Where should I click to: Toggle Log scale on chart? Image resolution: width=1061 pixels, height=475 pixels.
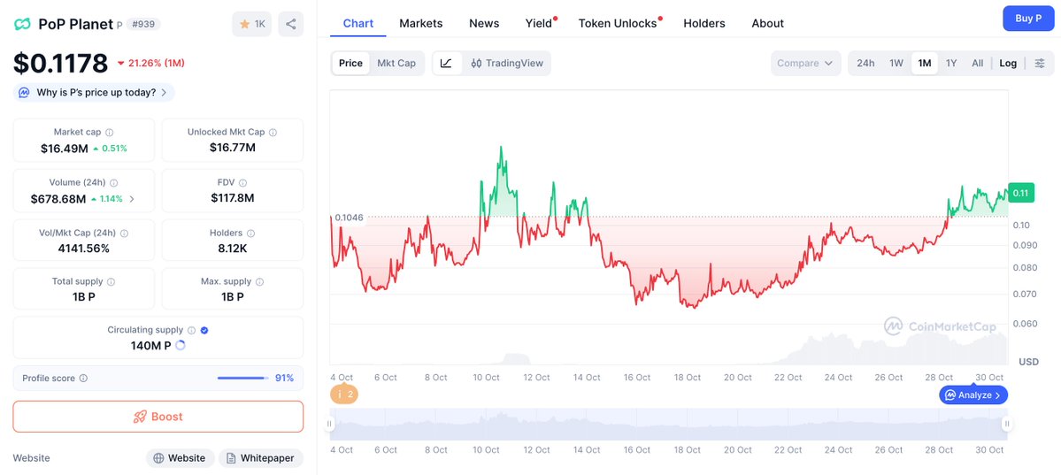tap(1008, 63)
